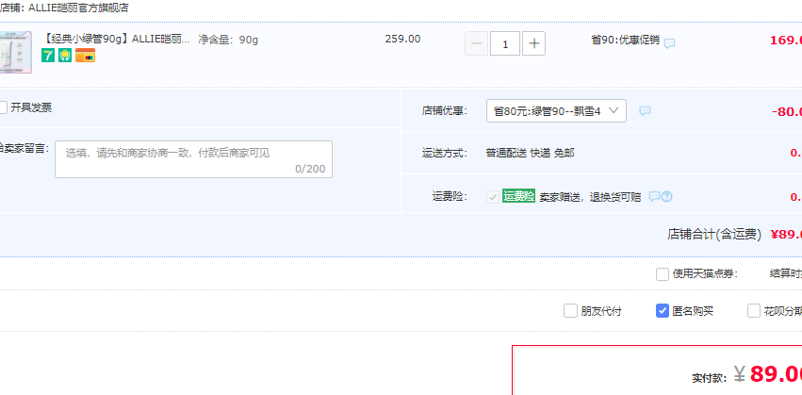Click the 卖家赠送, 退换货可赔 text
This screenshot has height=395, width=802.
(x=590, y=197)
